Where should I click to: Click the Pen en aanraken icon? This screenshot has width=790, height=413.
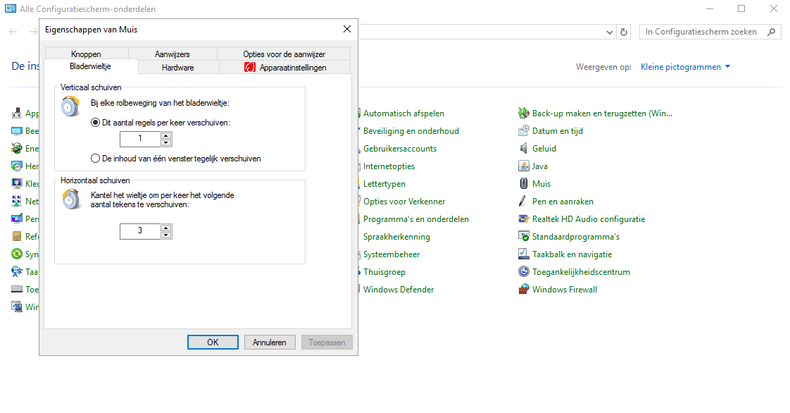pos(523,201)
